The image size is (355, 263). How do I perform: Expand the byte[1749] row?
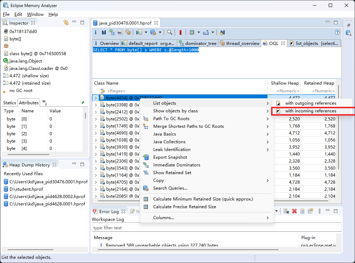pyautogui.click(x=96, y=126)
